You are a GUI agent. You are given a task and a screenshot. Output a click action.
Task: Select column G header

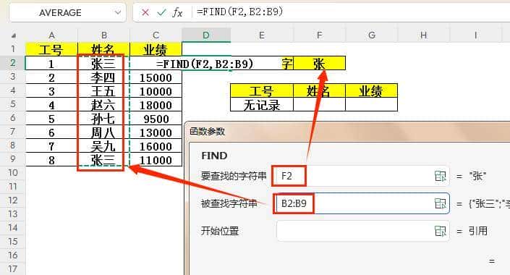point(371,35)
